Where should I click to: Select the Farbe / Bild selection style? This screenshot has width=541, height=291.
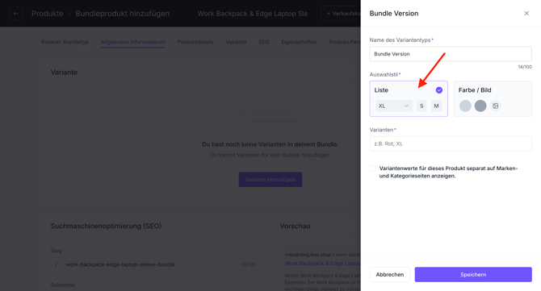pos(493,99)
